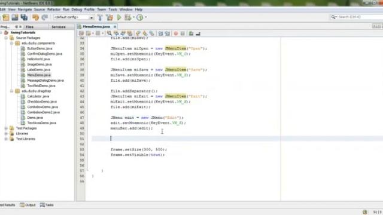Screen dimensions: 383x215
Task: Collapse the Source Packages node
Action: [6, 38]
